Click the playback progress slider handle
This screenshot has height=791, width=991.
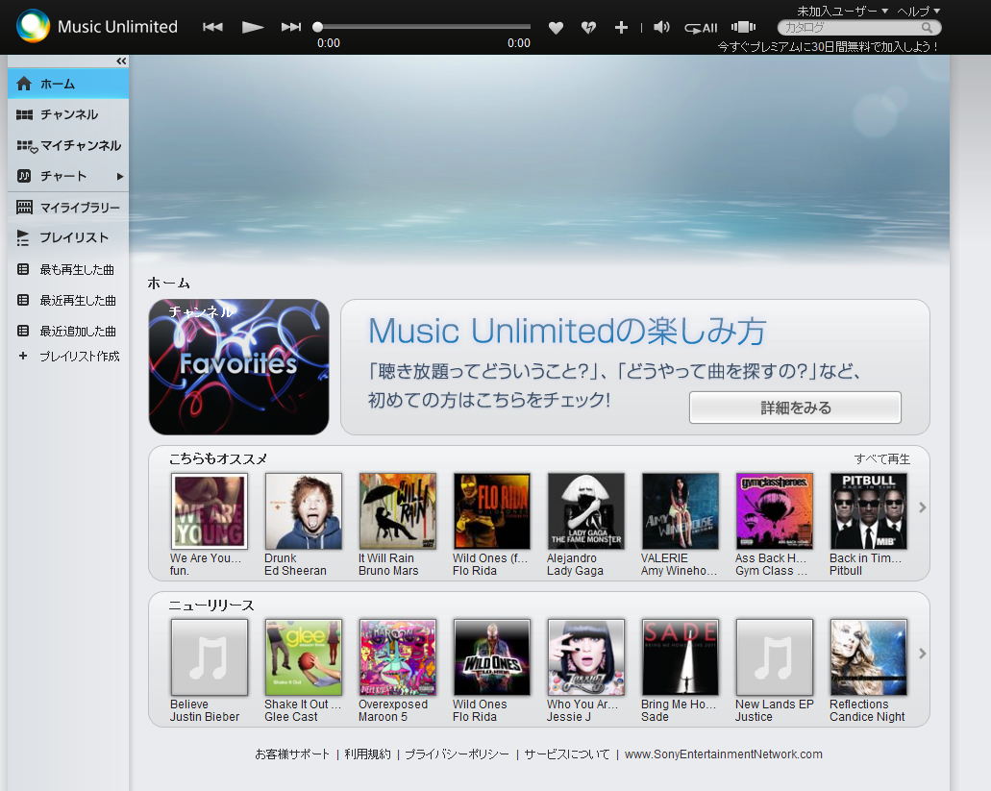coord(318,27)
